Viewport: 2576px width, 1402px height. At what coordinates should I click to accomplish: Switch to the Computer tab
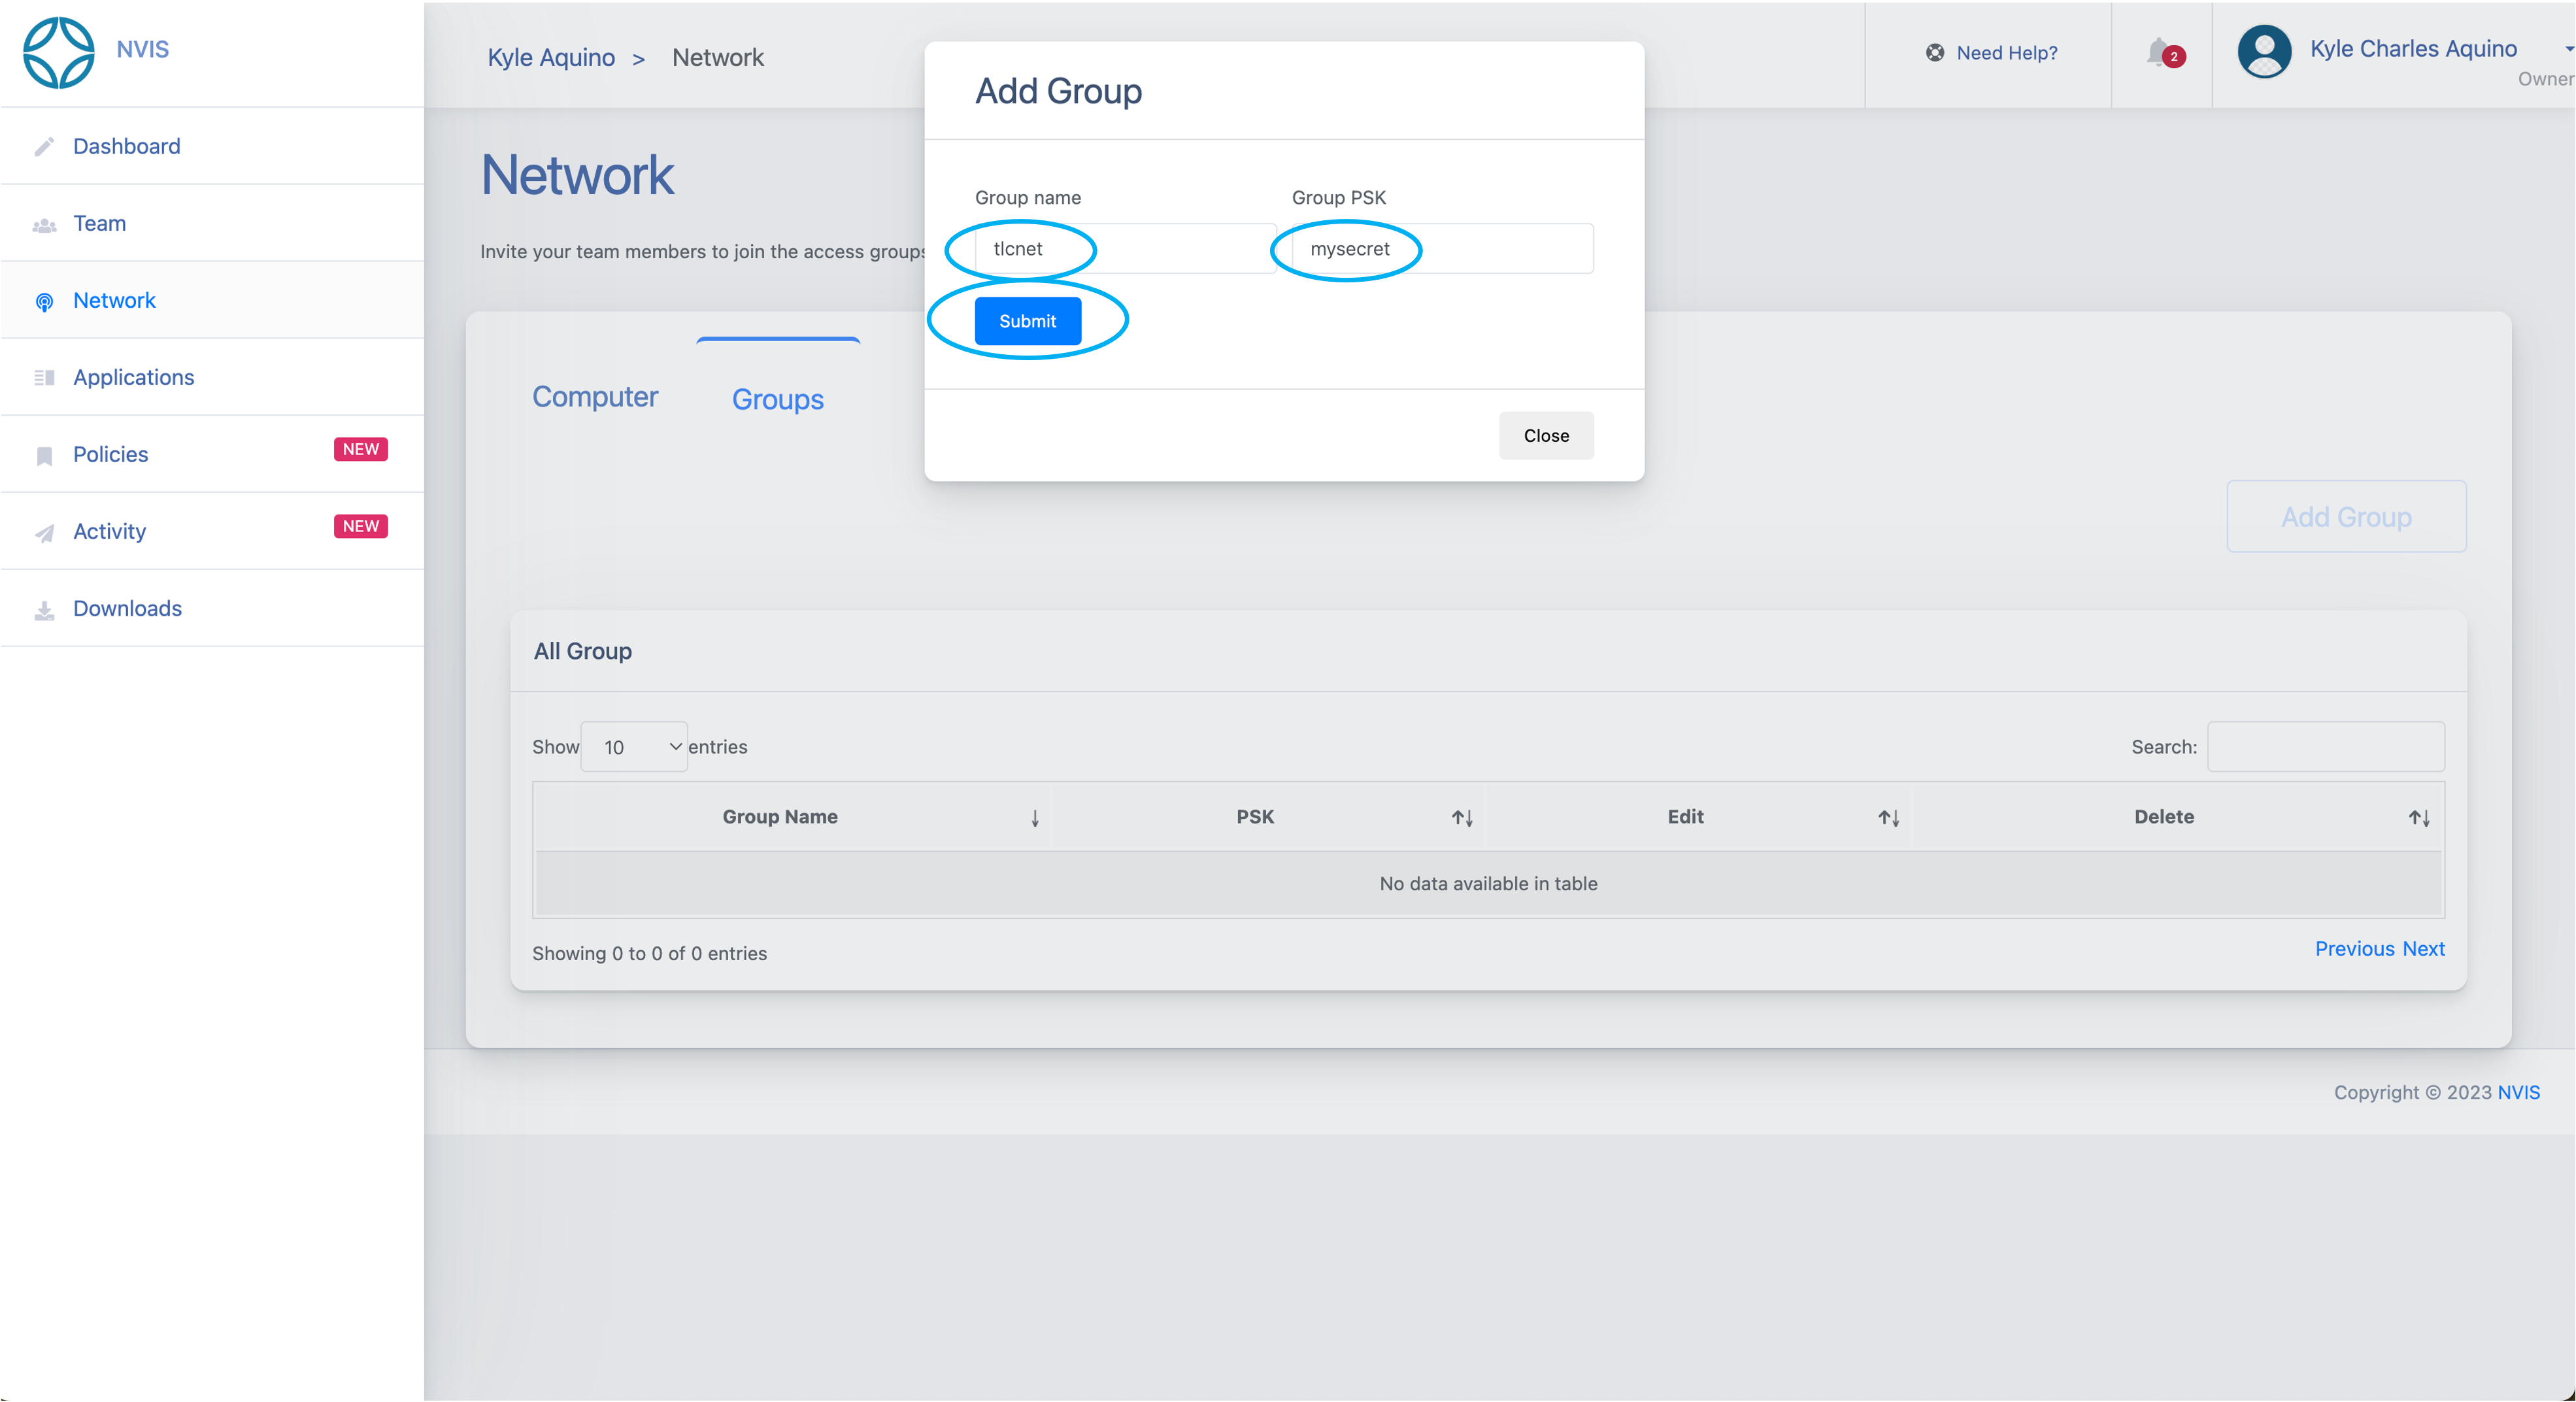(x=595, y=397)
